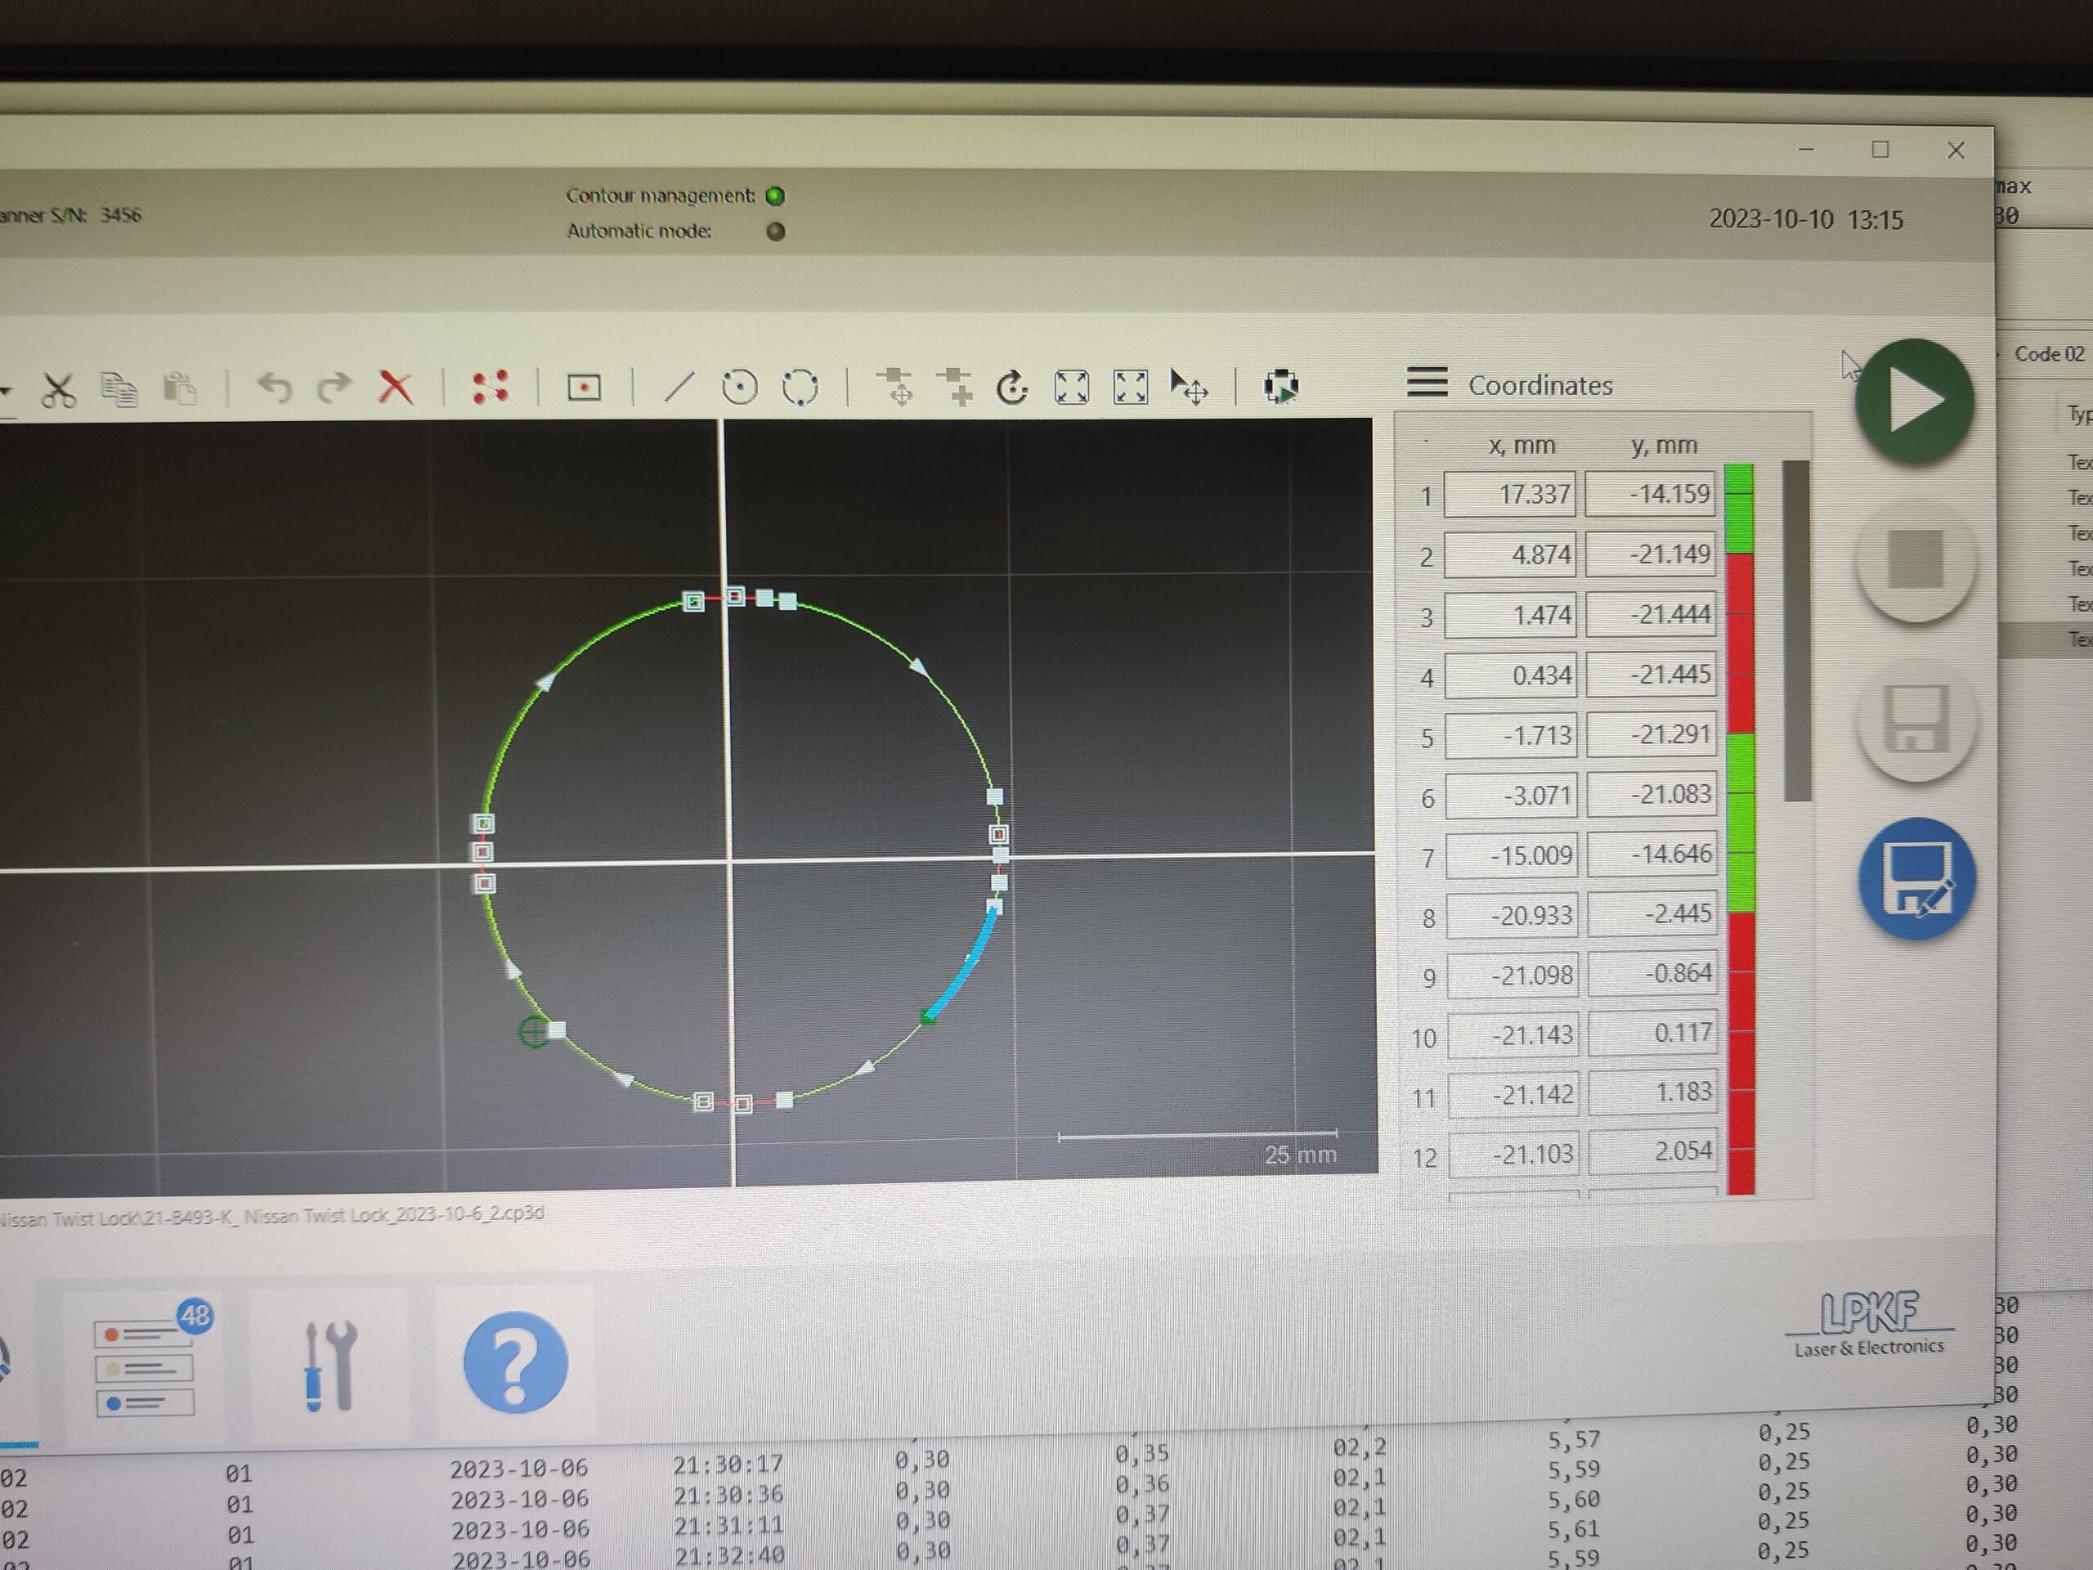Viewport: 2093px width, 1570px height.
Task: Click the green play start button
Action: pyautogui.click(x=1913, y=401)
